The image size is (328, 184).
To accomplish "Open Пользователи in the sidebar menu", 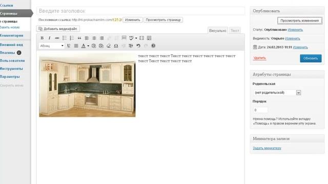I will (12, 61).
